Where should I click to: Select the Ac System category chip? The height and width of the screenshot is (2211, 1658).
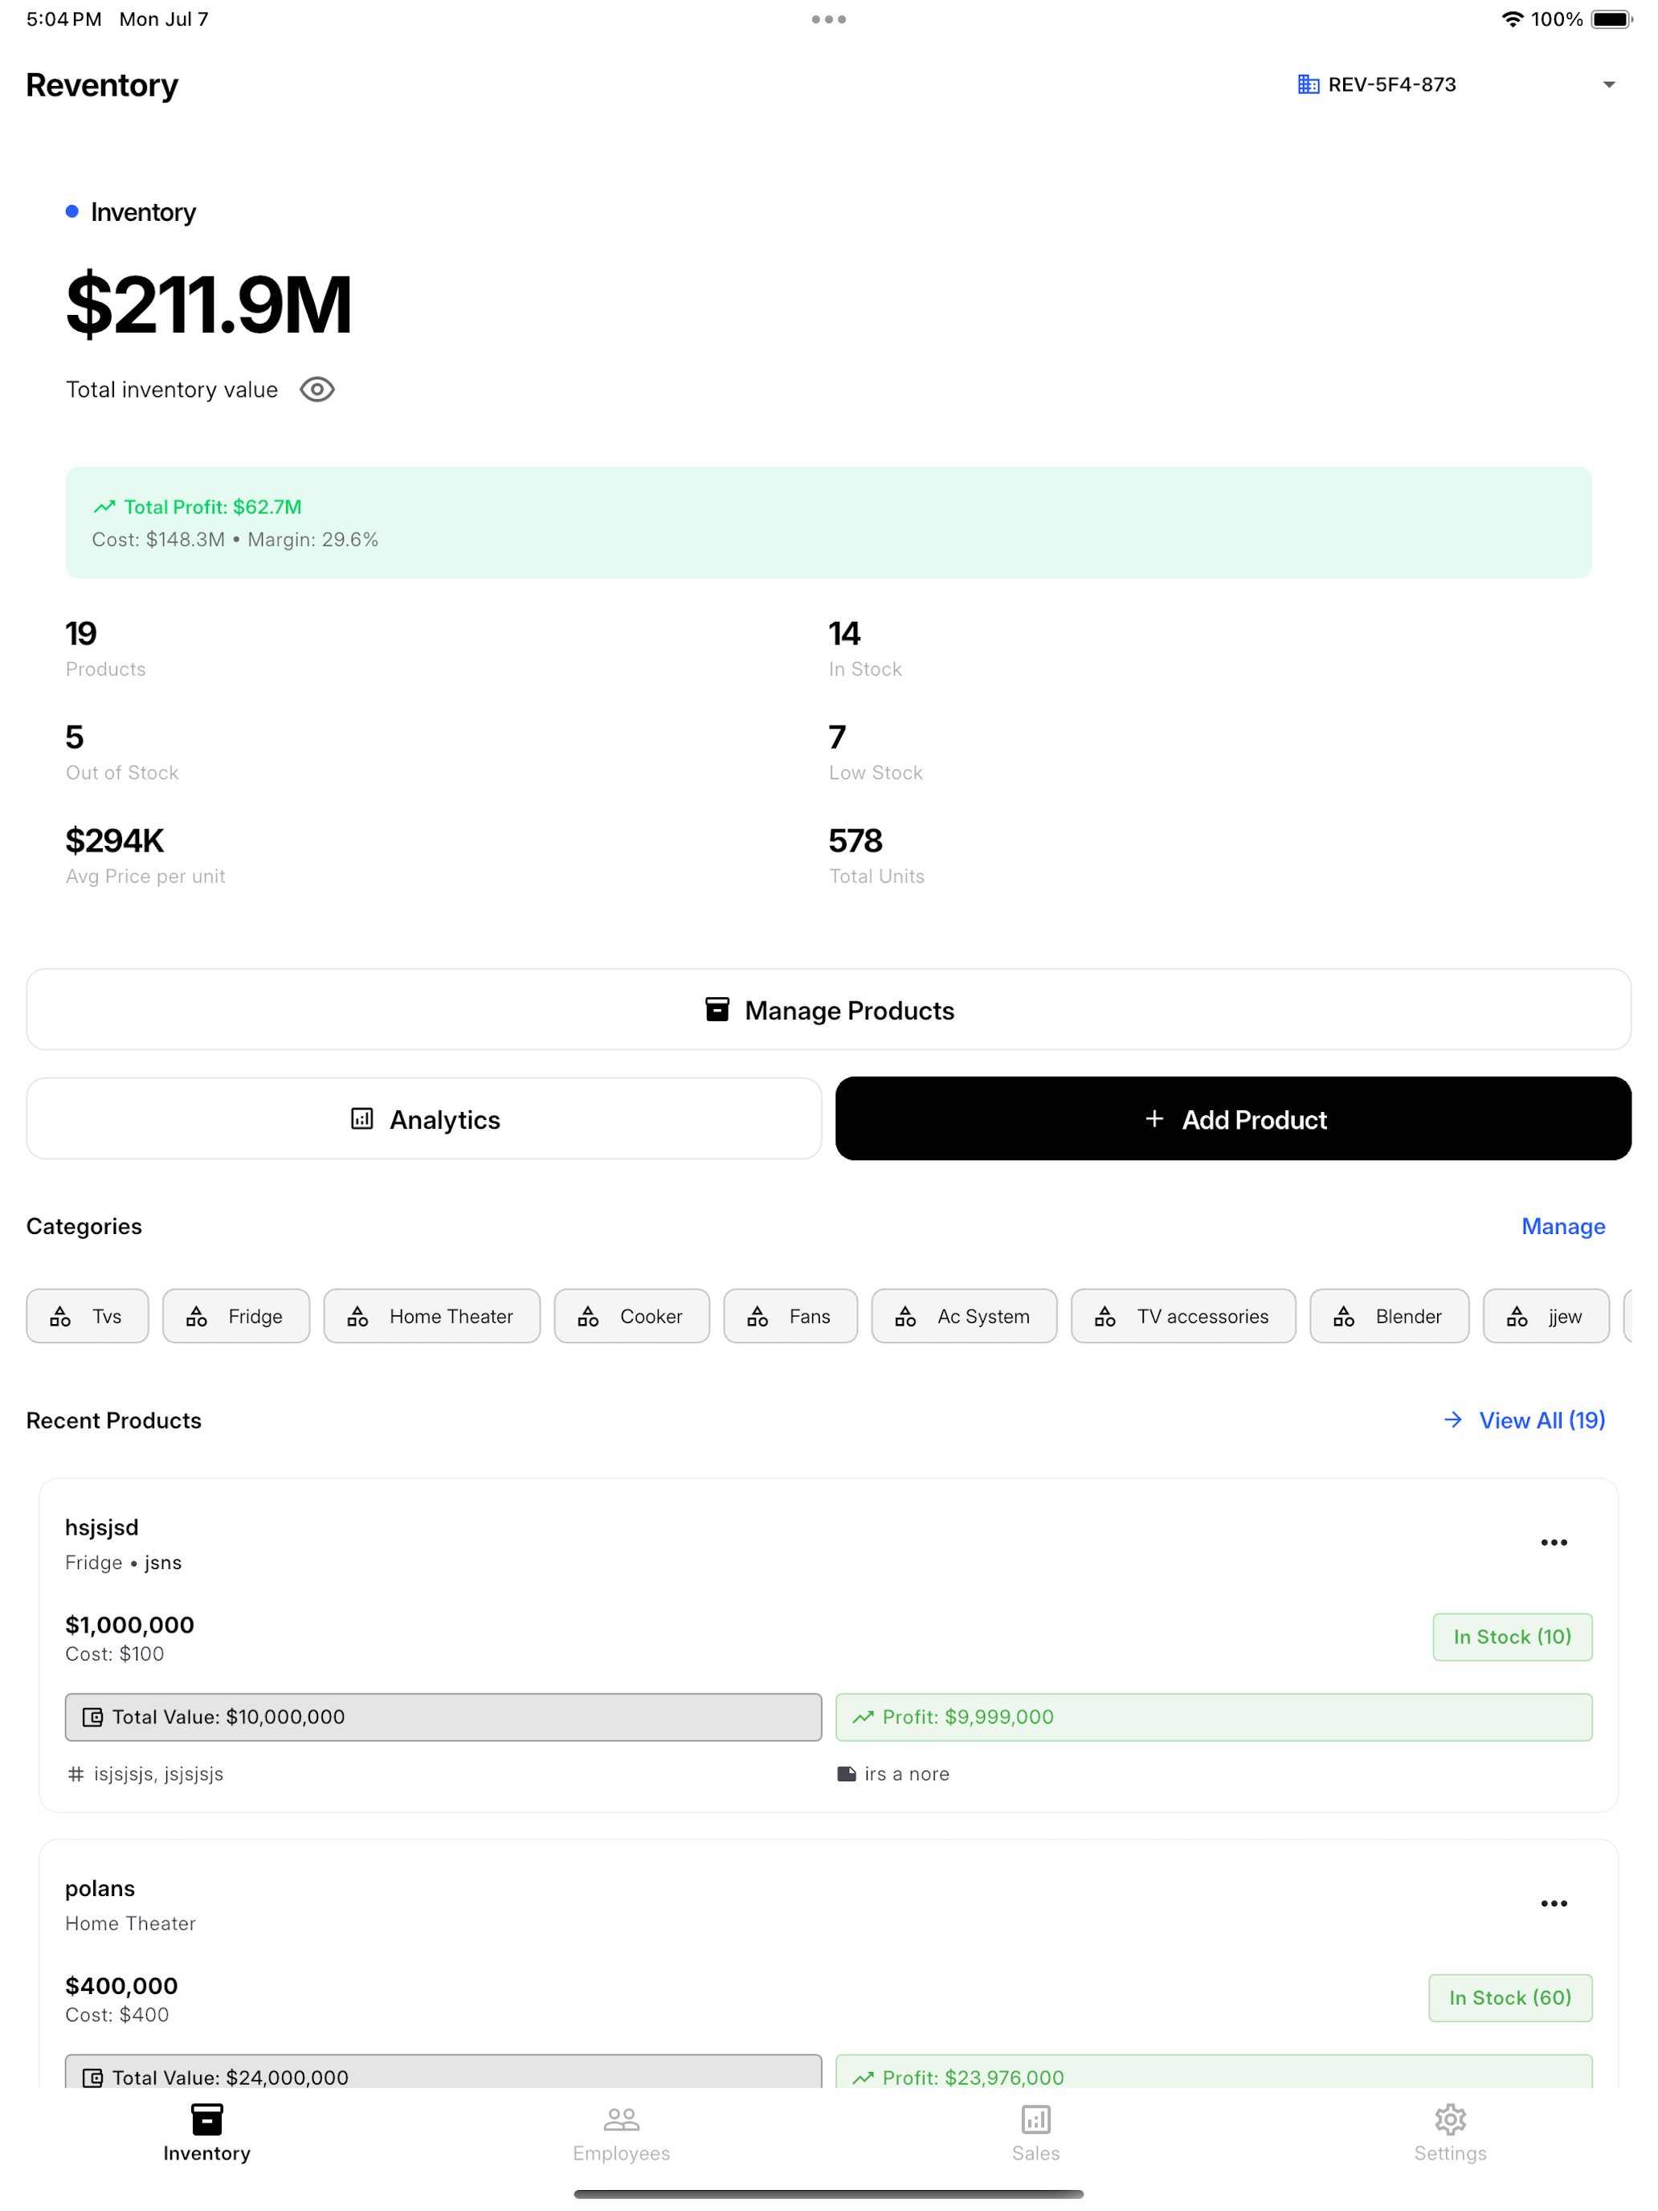pos(965,1317)
